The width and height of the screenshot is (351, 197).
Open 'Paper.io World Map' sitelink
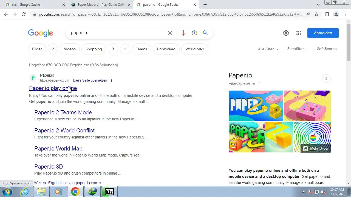[58, 149]
